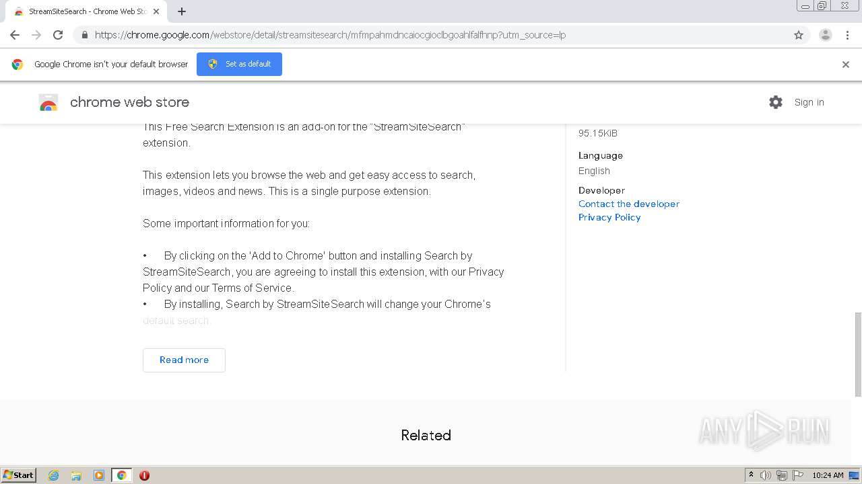
Task: Click the 'Some important information for you' line
Action: click(226, 223)
